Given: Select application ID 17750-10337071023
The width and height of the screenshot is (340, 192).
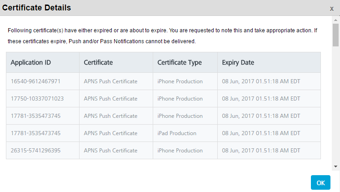Looking at the screenshot, I should click(x=37, y=98).
